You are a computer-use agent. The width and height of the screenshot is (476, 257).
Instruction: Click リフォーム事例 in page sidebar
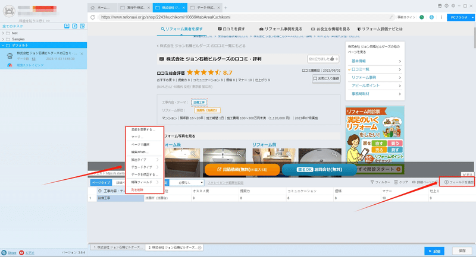375,78
